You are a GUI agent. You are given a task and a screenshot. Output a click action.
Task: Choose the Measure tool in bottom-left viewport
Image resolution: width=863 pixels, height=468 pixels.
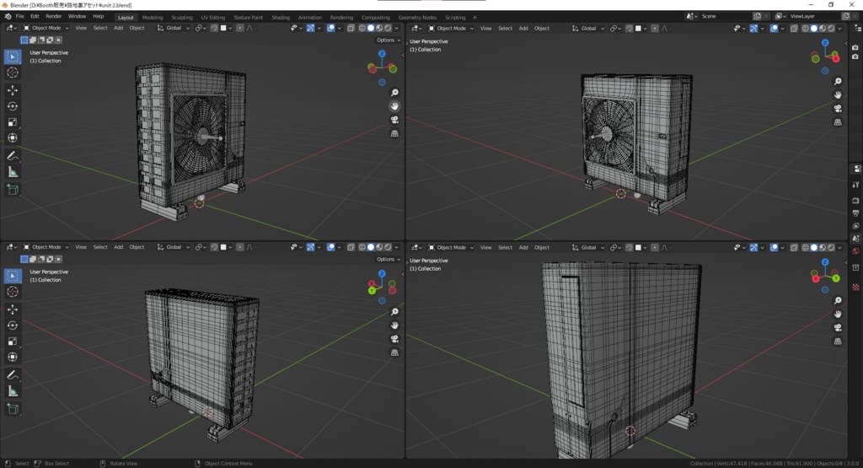click(13, 391)
